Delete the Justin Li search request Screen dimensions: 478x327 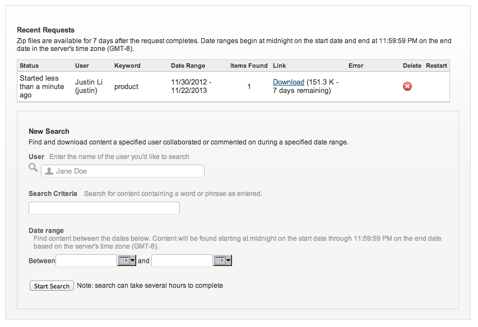pos(407,86)
